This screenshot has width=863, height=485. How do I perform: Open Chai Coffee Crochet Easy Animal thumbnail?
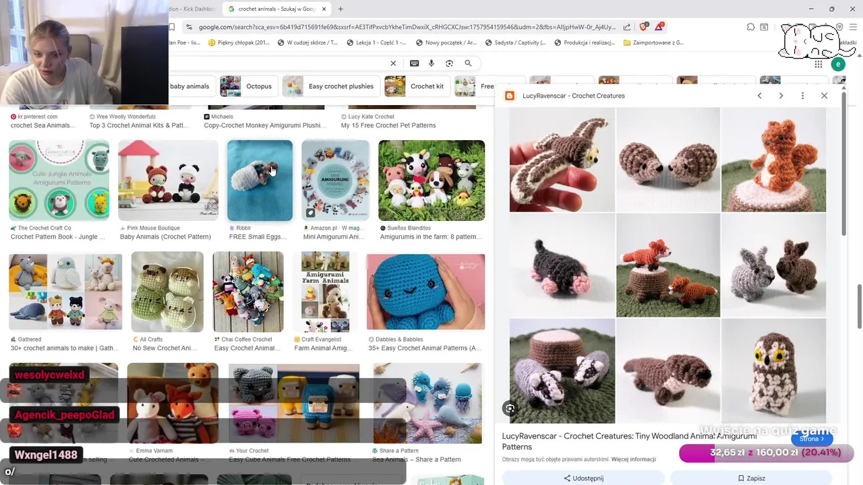tap(248, 292)
